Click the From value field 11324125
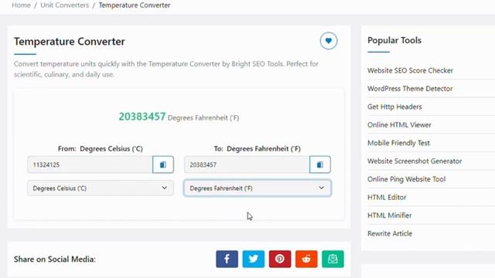The width and height of the screenshot is (495, 278). point(90,164)
